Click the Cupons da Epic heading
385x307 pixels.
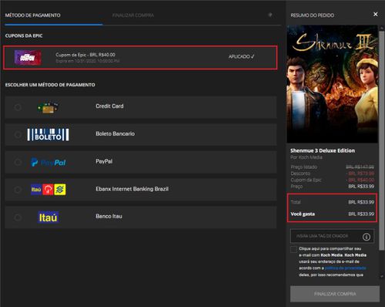pyautogui.click(x=24, y=35)
